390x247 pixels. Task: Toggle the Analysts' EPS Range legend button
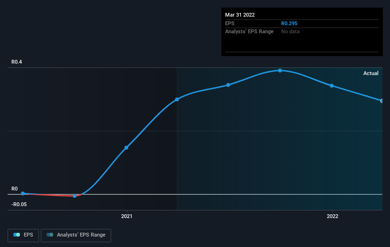[x=76, y=235]
